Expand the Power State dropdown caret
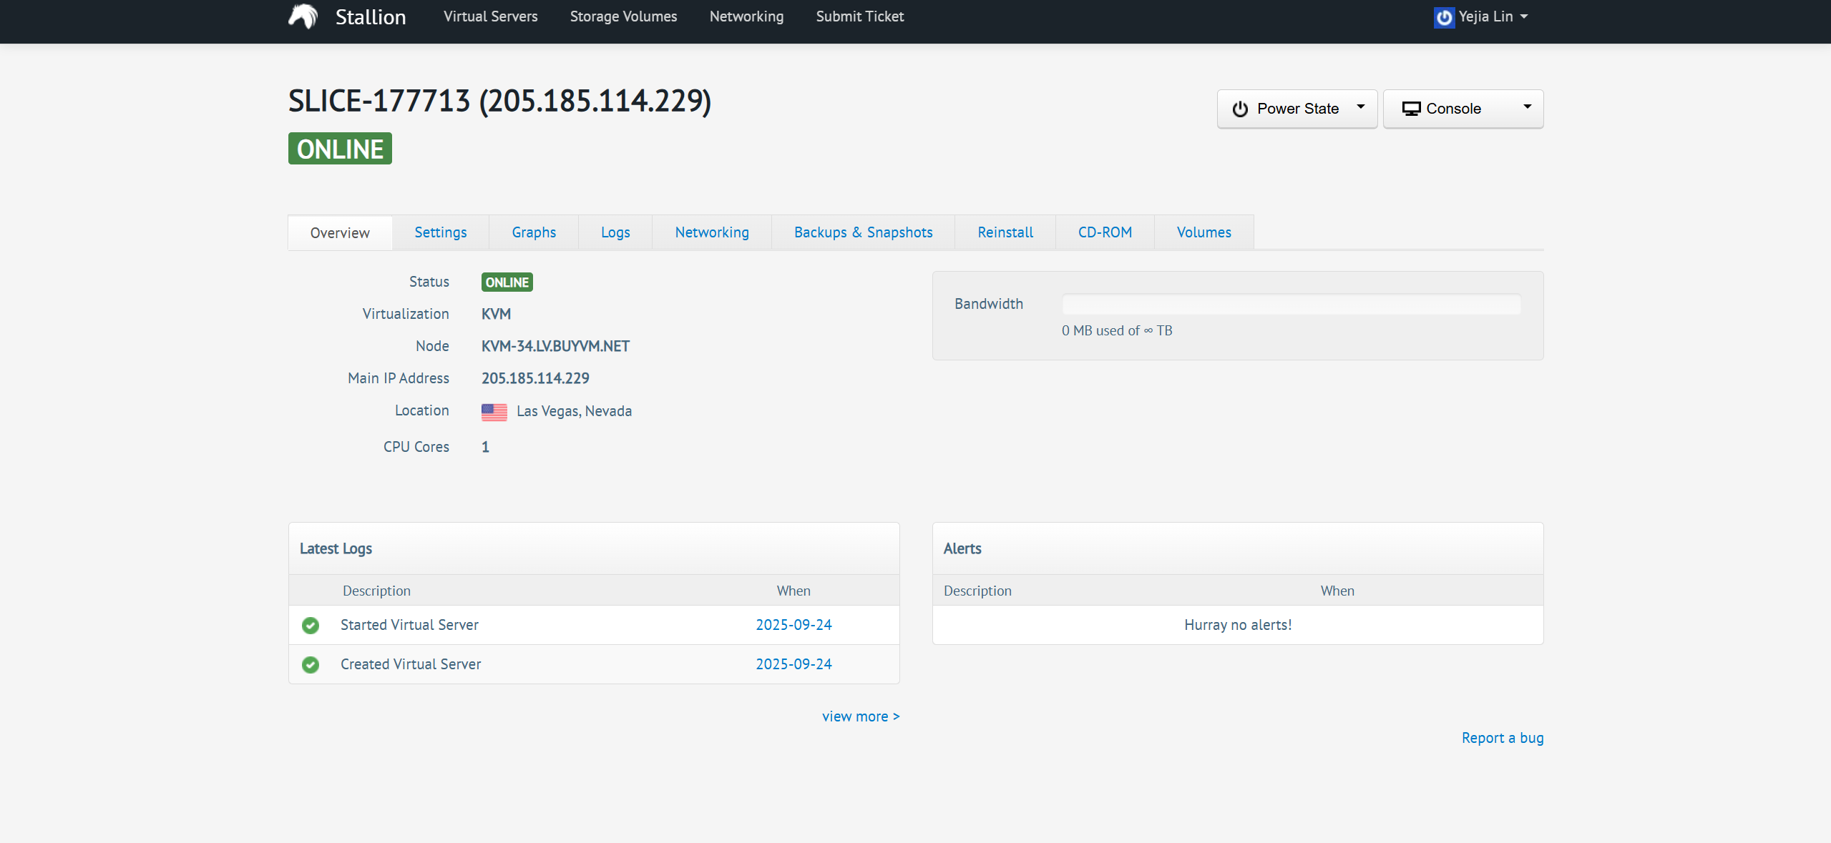1831x843 pixels. (1361, 107)
